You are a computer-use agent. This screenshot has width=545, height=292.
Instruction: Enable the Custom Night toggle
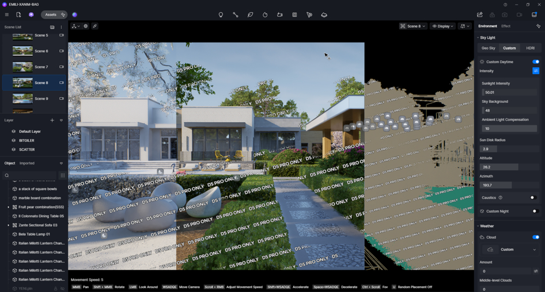(x=536, y=211)
